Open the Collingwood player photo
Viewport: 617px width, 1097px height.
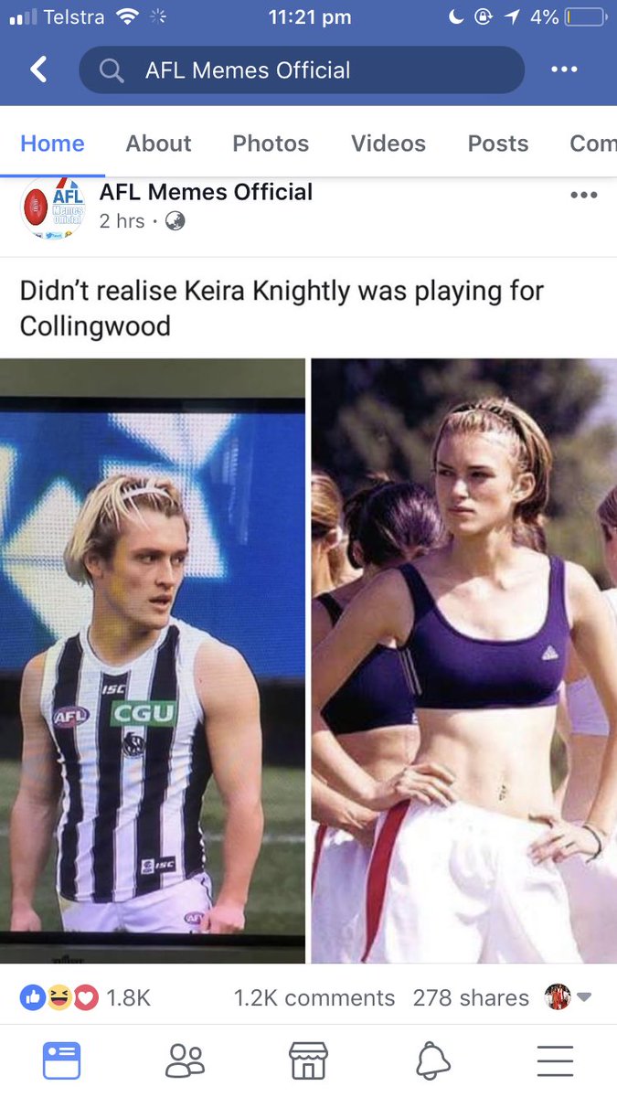153,661
